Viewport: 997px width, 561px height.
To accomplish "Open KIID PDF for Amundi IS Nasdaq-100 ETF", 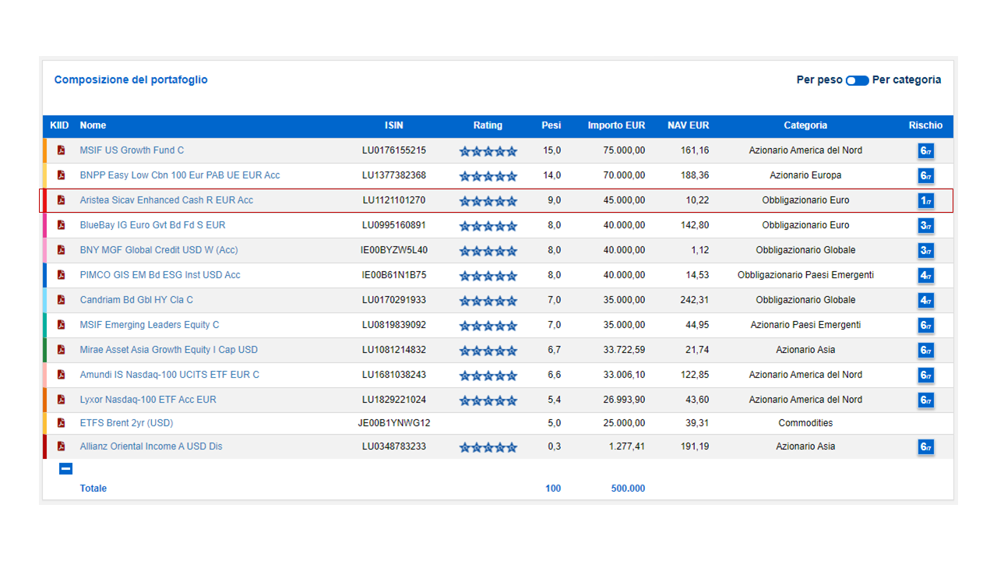I will coord(61,375).
